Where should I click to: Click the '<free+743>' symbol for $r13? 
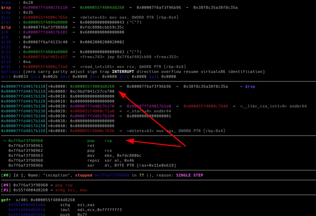(x=92, y=57)
